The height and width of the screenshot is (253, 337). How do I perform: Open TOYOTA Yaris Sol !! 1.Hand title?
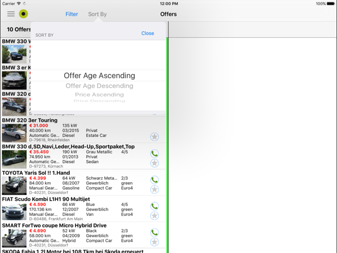(36, 173)
